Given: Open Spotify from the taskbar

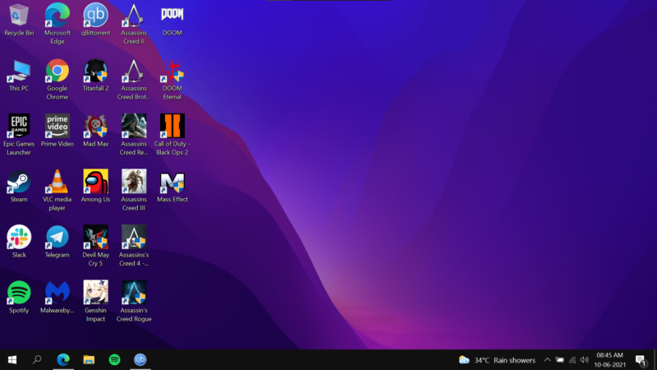Looking at the screenshot, I should point(114,360).
